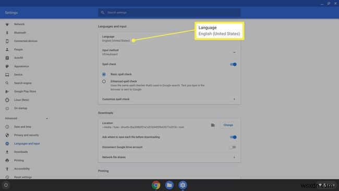Toggle Disconnect Google Drive account switch
This screenshot has width=339, height=191.
(233, 147)
